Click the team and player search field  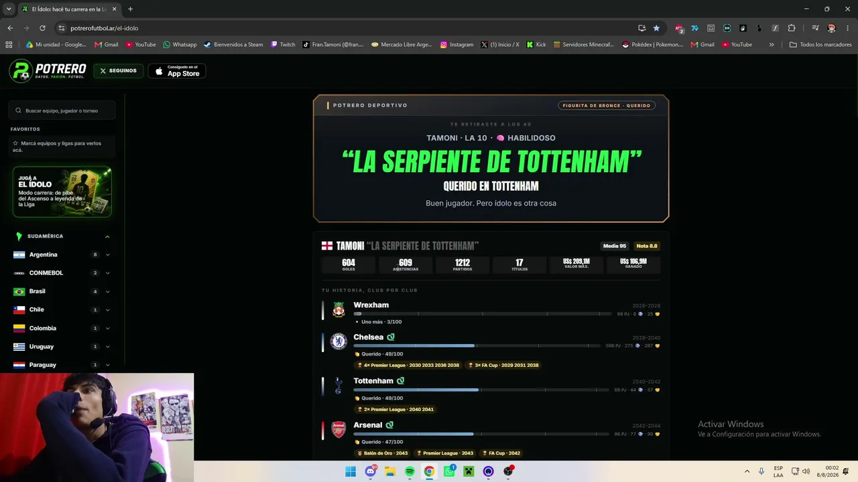(62, 110)
